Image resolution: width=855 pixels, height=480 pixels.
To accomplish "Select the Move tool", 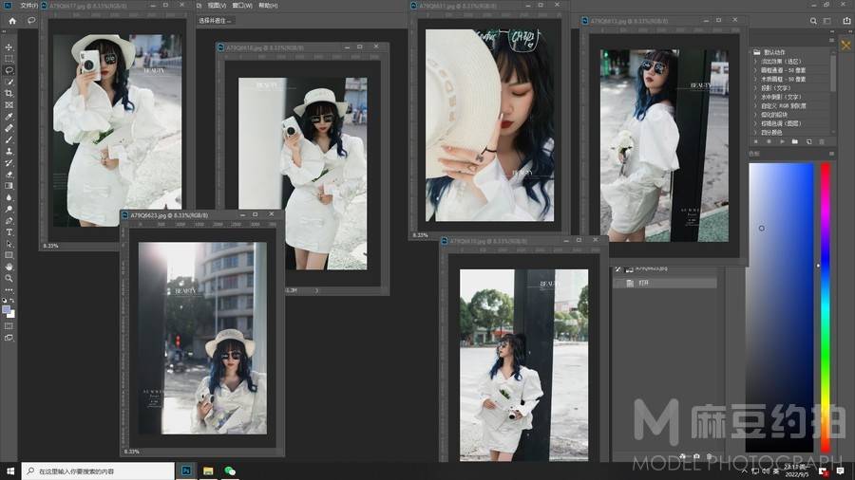I will pos(9,47).
